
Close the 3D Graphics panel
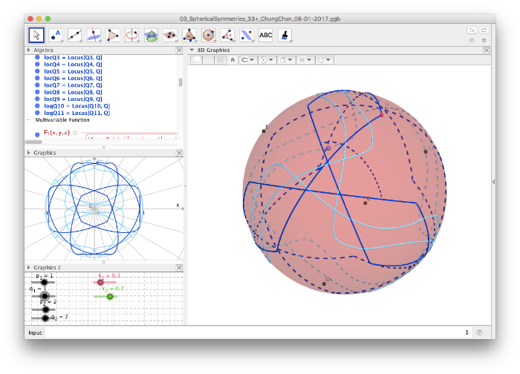pos(486,50)
